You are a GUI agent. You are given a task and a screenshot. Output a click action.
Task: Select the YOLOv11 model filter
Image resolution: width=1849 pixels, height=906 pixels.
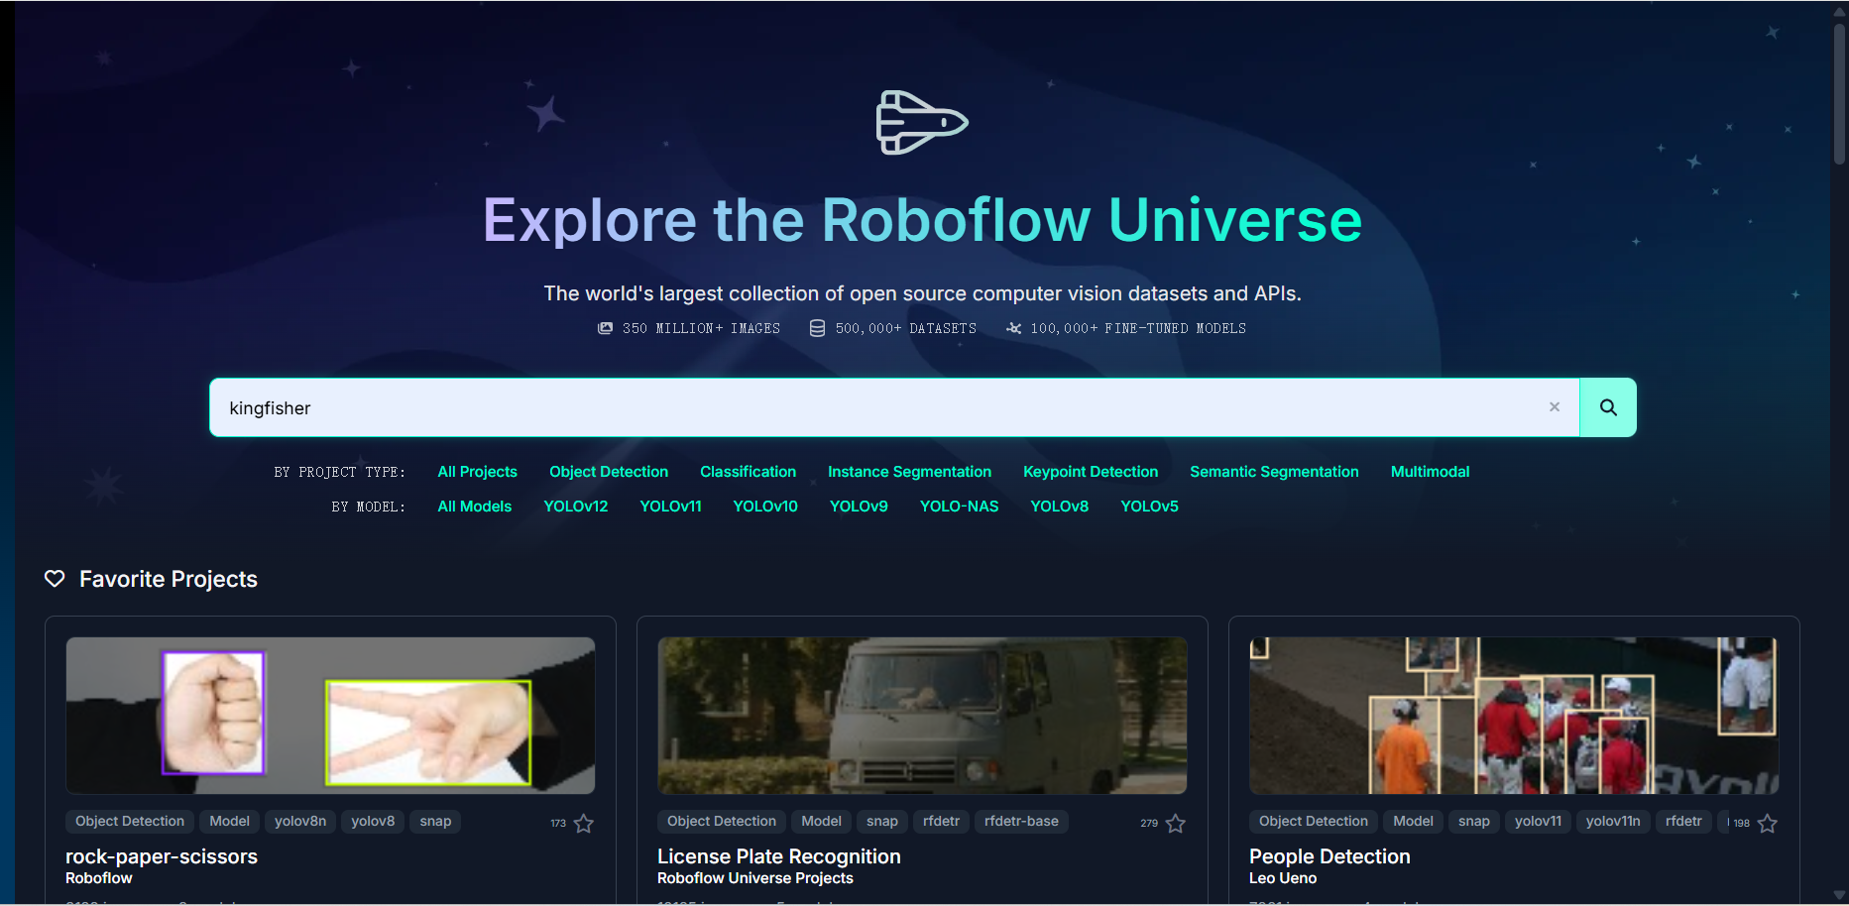(x=670, y=507)
